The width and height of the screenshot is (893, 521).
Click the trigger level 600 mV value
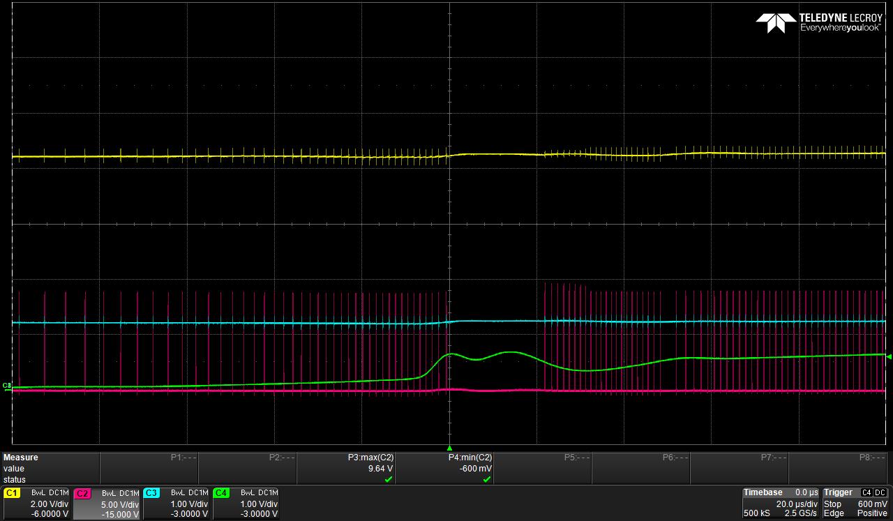click(873, 504)
